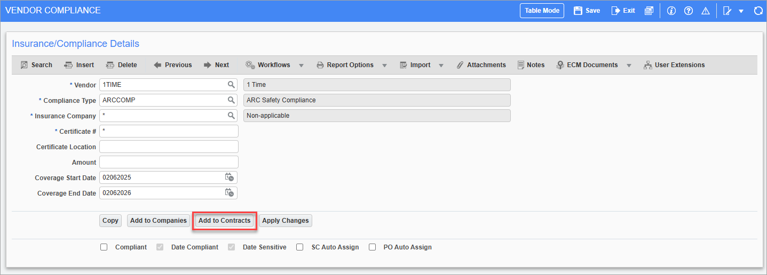The height and width of the screenshot is (275, 767).
Task: Click the Save disk icon
Action: pos(577,11)
